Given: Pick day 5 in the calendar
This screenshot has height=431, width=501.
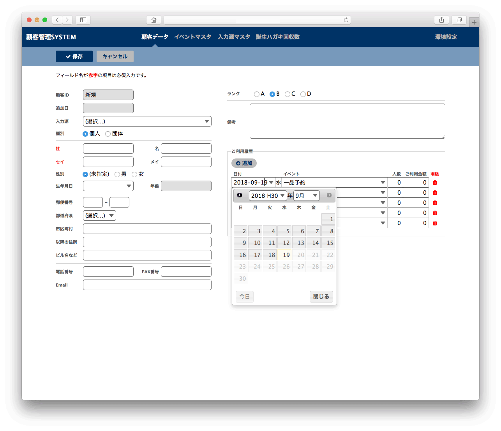Looking at the screenshot, I should 284,231.
